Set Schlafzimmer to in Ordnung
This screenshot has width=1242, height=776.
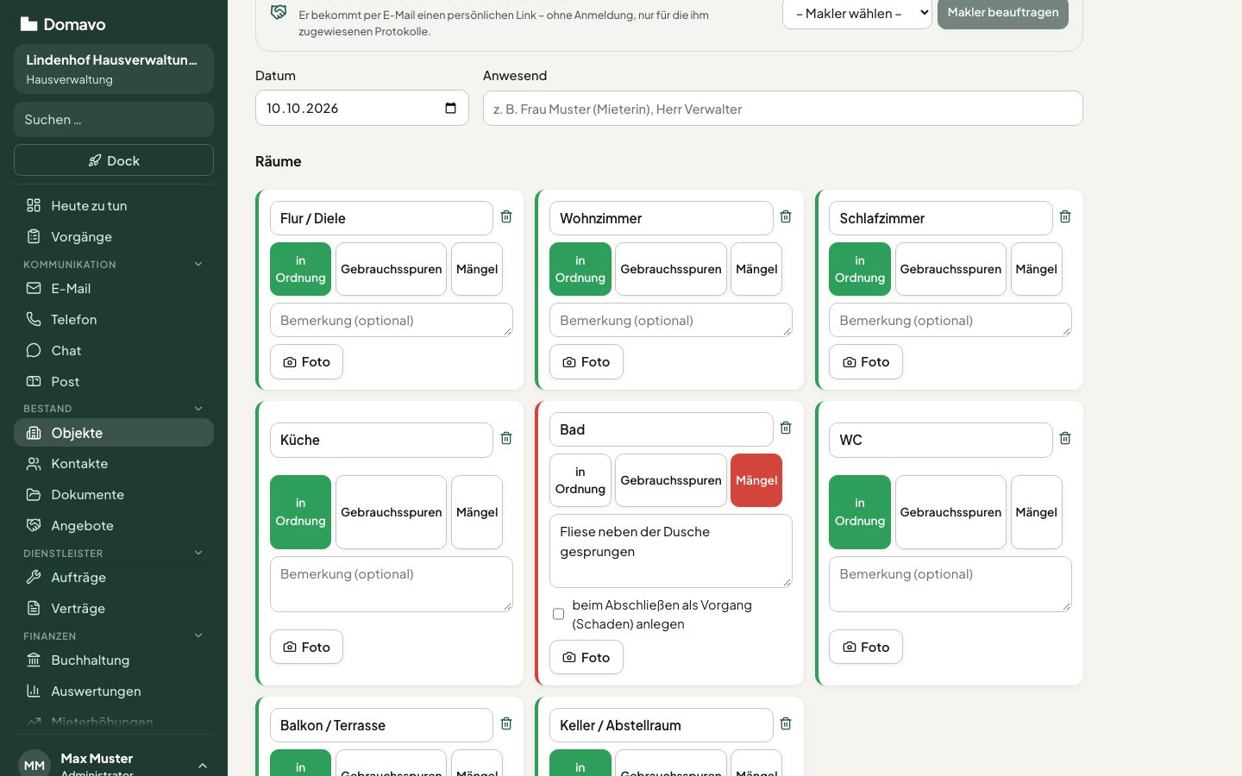[860, 269]
